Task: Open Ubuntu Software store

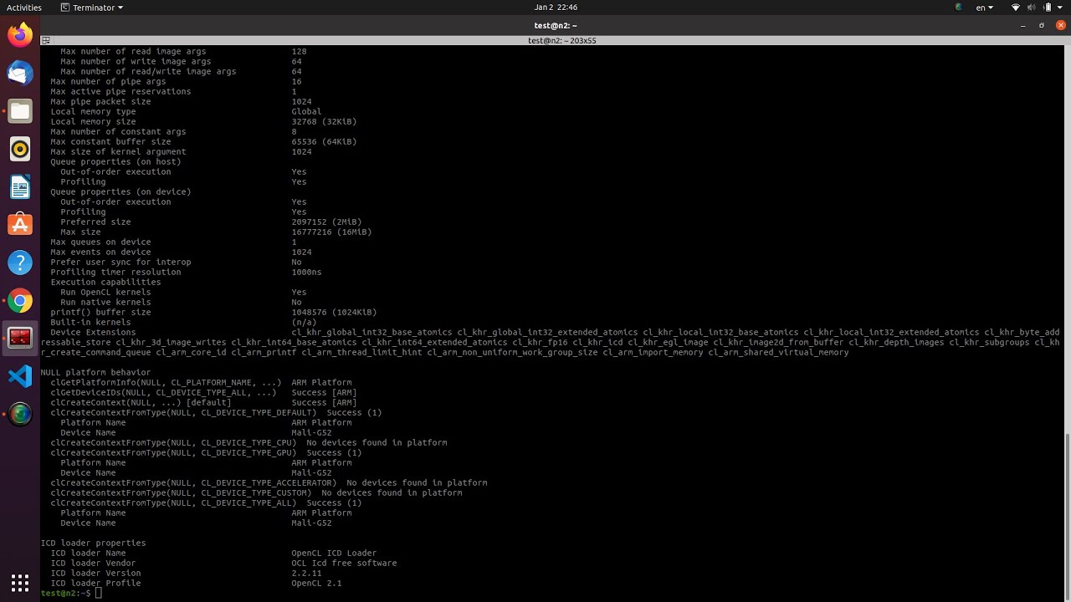Action: [20, 224]
